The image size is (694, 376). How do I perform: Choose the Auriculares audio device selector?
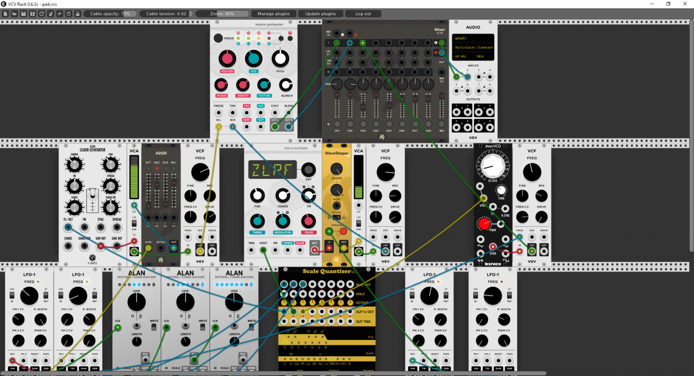(x=473, y=47)
